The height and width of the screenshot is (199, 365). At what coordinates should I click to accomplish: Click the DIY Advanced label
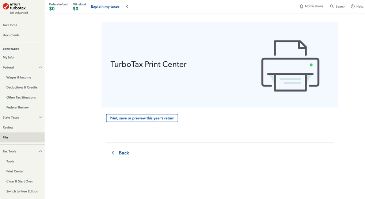point(19,13)
